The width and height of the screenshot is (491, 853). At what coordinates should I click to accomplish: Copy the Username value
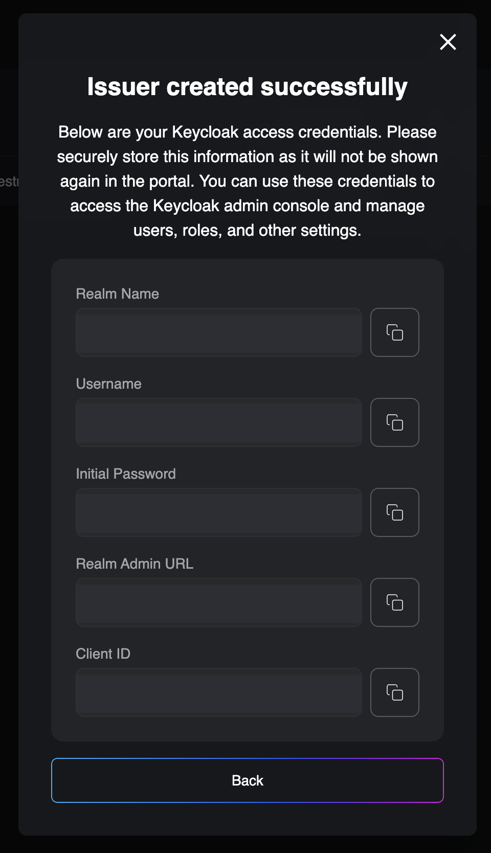pos(394,422)
